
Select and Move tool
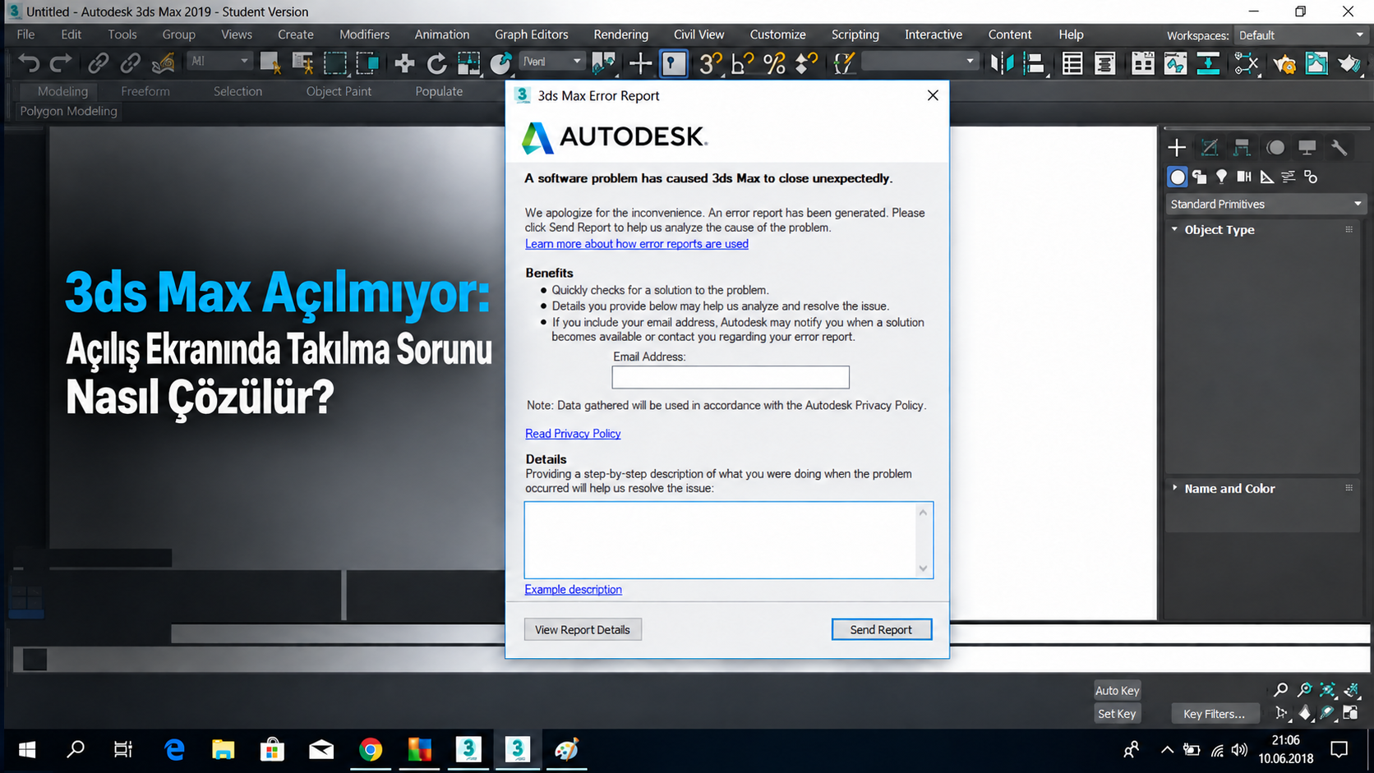(x=404, y=63)
